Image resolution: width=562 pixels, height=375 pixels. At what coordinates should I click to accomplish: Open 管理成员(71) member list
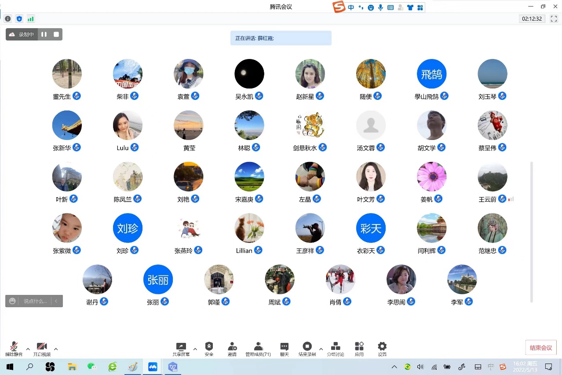click(258, 349)
